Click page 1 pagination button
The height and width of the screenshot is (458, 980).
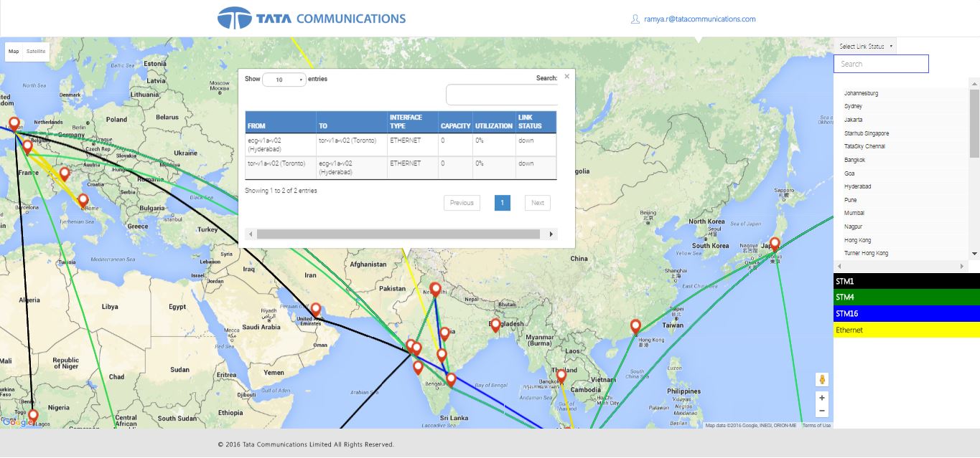[x=502, y=203]
